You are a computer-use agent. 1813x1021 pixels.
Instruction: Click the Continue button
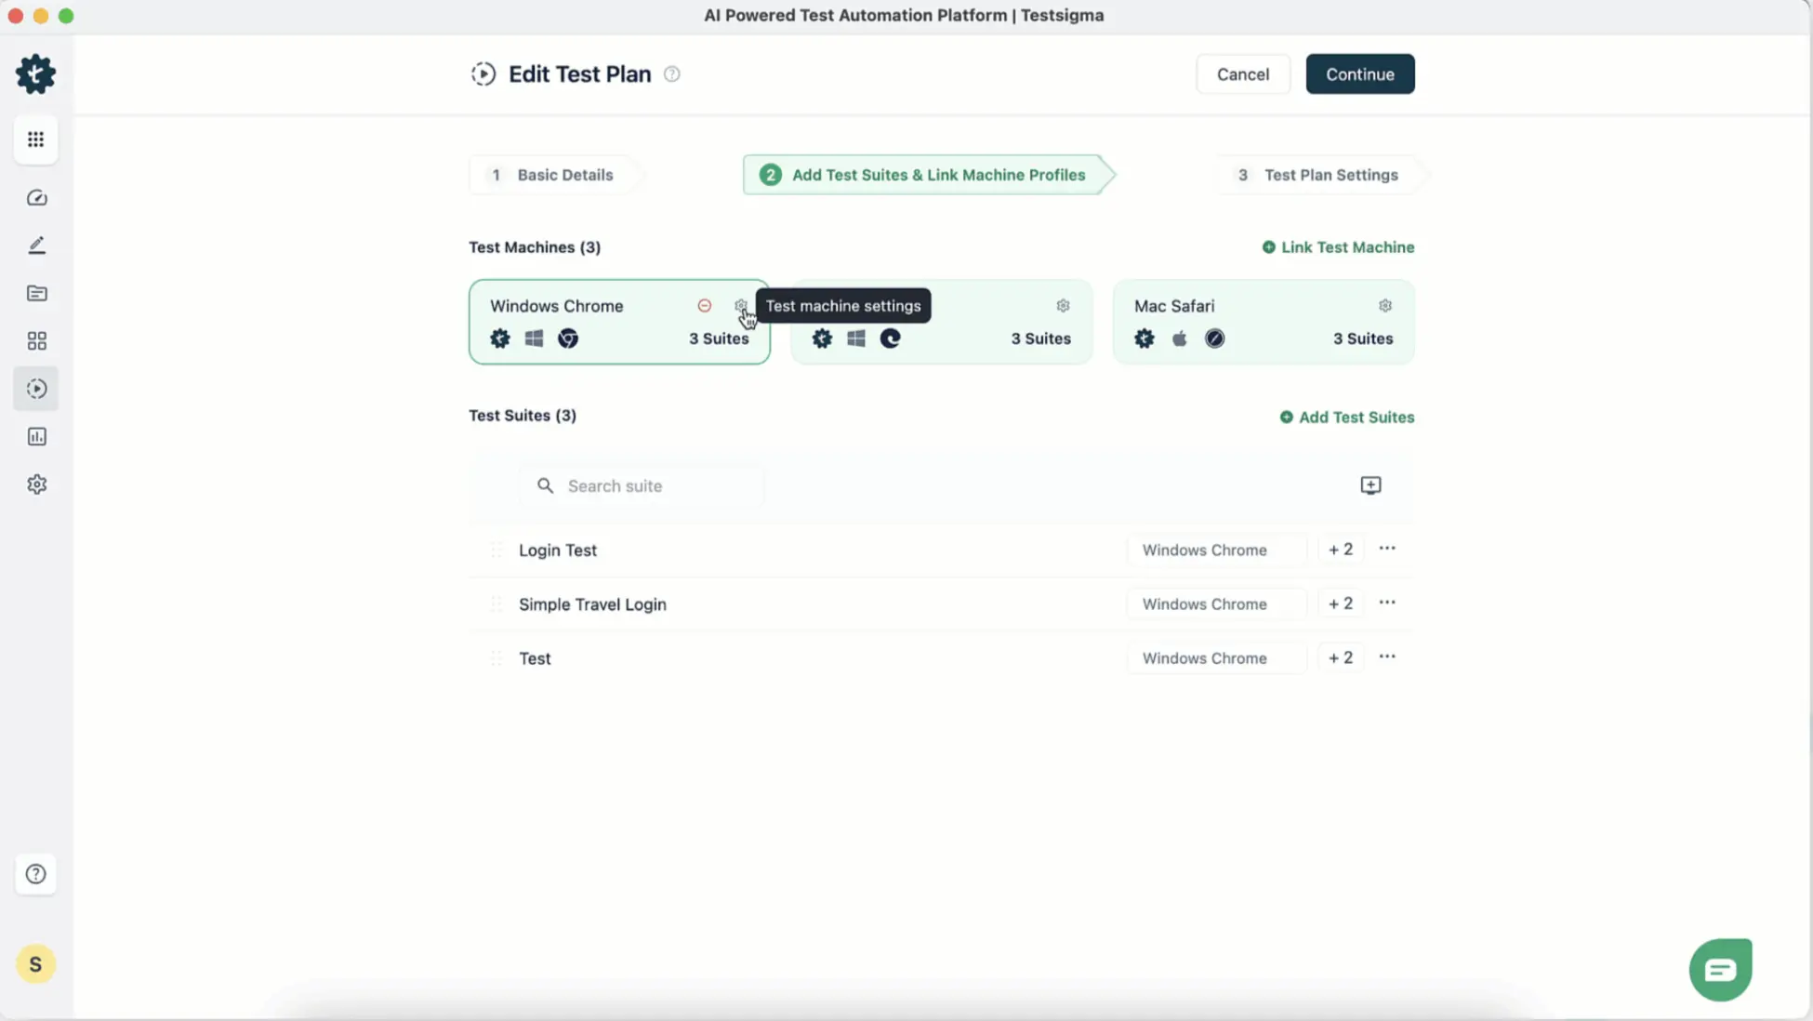coord(1359,74)
